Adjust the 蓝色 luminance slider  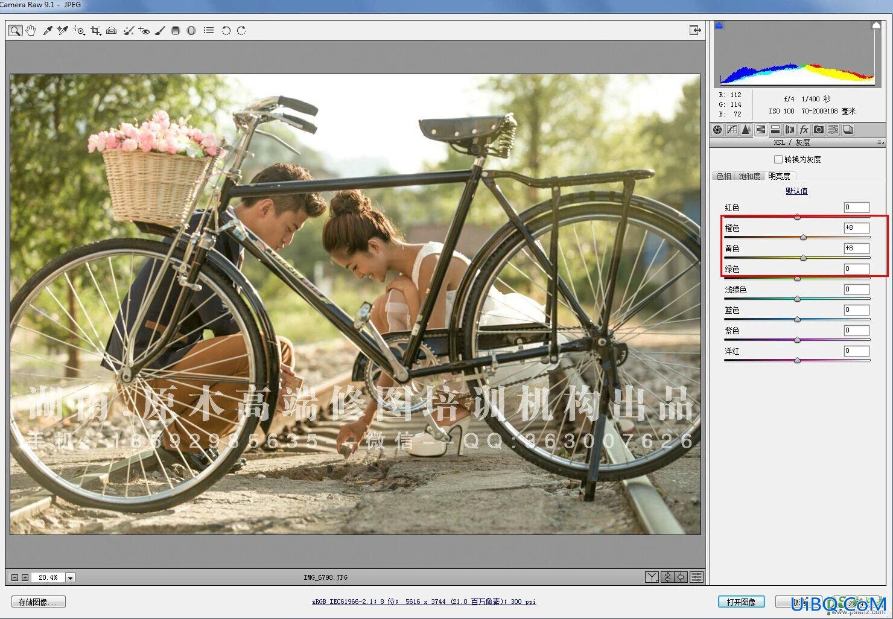pos(797,320)
